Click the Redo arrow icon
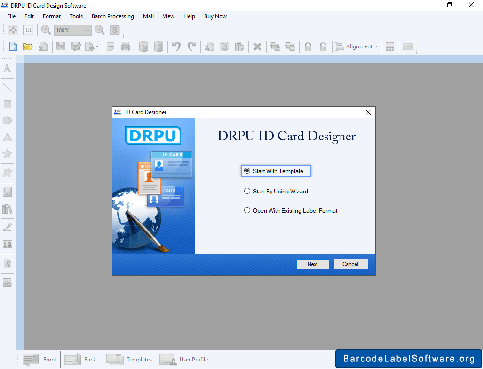Screen dimensions: 483x369 [191, 46]
